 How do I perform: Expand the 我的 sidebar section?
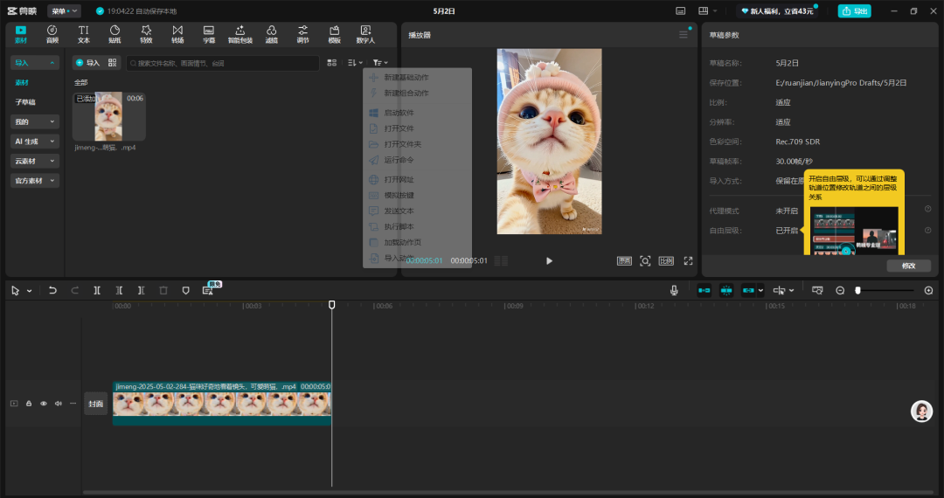tap(35, 121)
